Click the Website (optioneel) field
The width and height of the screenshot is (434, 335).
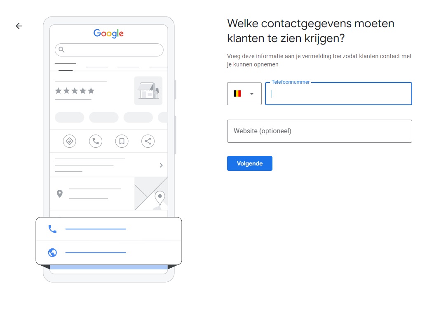(x=319, y=131)
